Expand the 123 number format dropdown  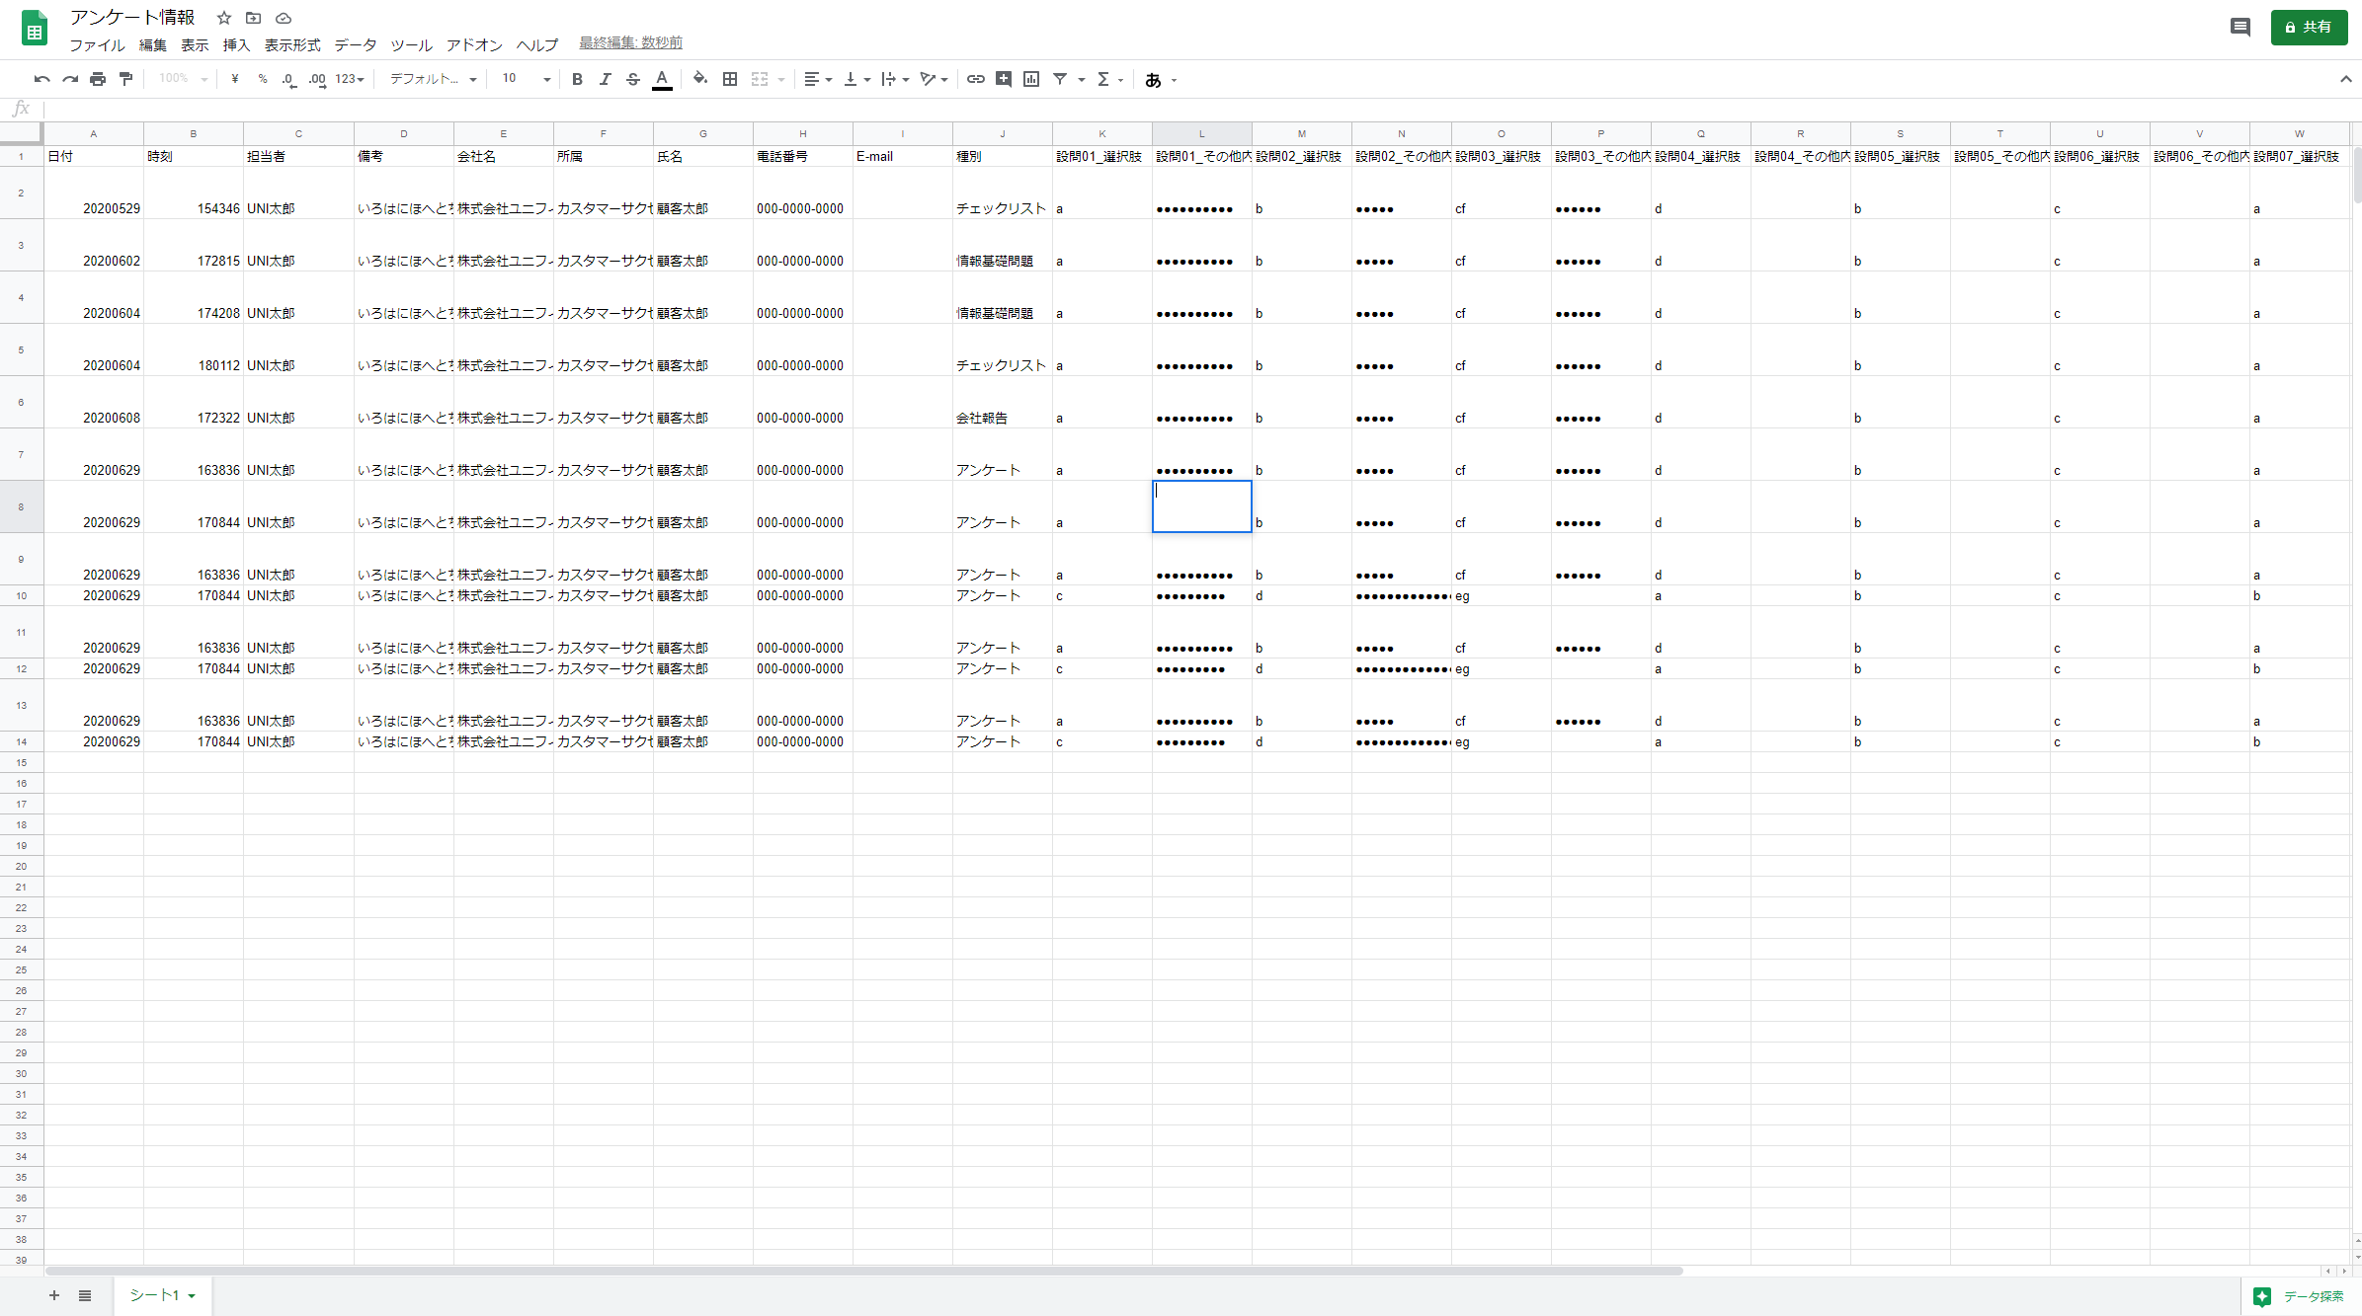click(x=350, y=79)
